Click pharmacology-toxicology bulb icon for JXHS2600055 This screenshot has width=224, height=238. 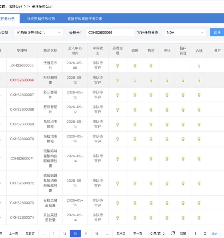click(x=118, y=66)
